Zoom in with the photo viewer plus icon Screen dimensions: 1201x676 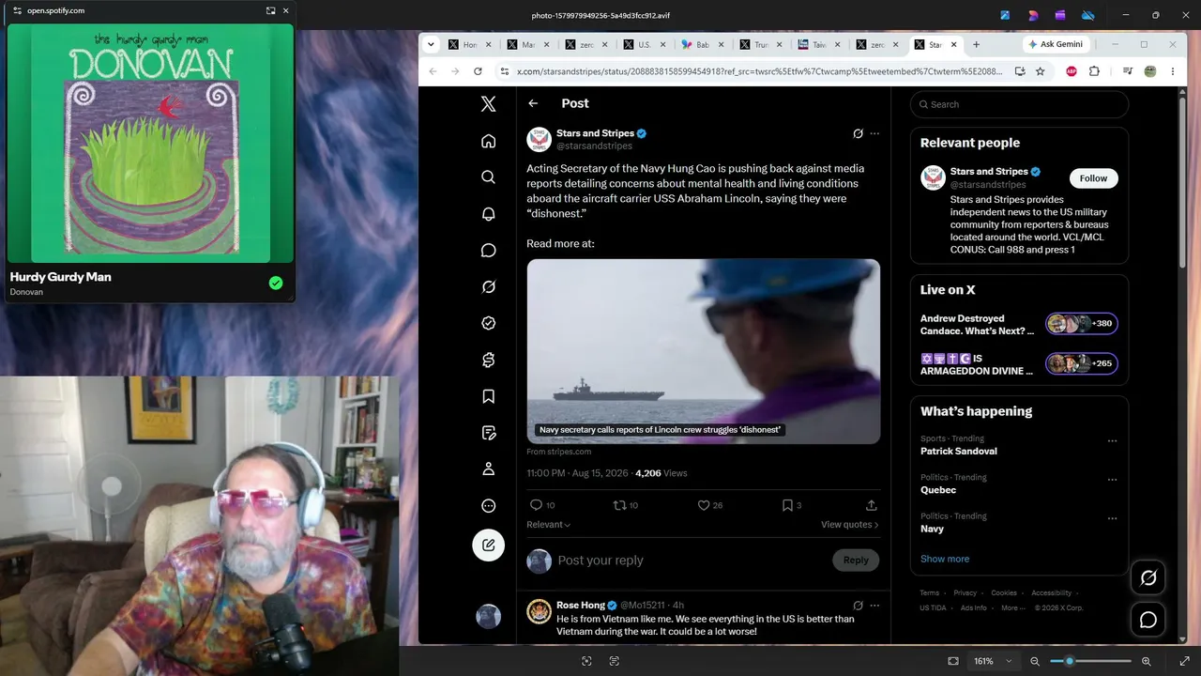click(1146, 661)
